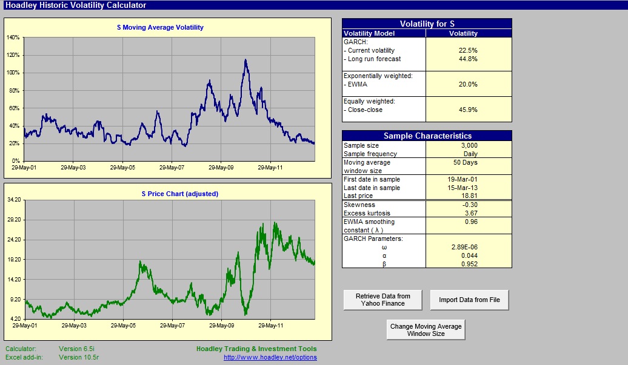628x365 pixels.
Task: Click 29-May-05 label on price chart axis
Action: coord(123,326)
